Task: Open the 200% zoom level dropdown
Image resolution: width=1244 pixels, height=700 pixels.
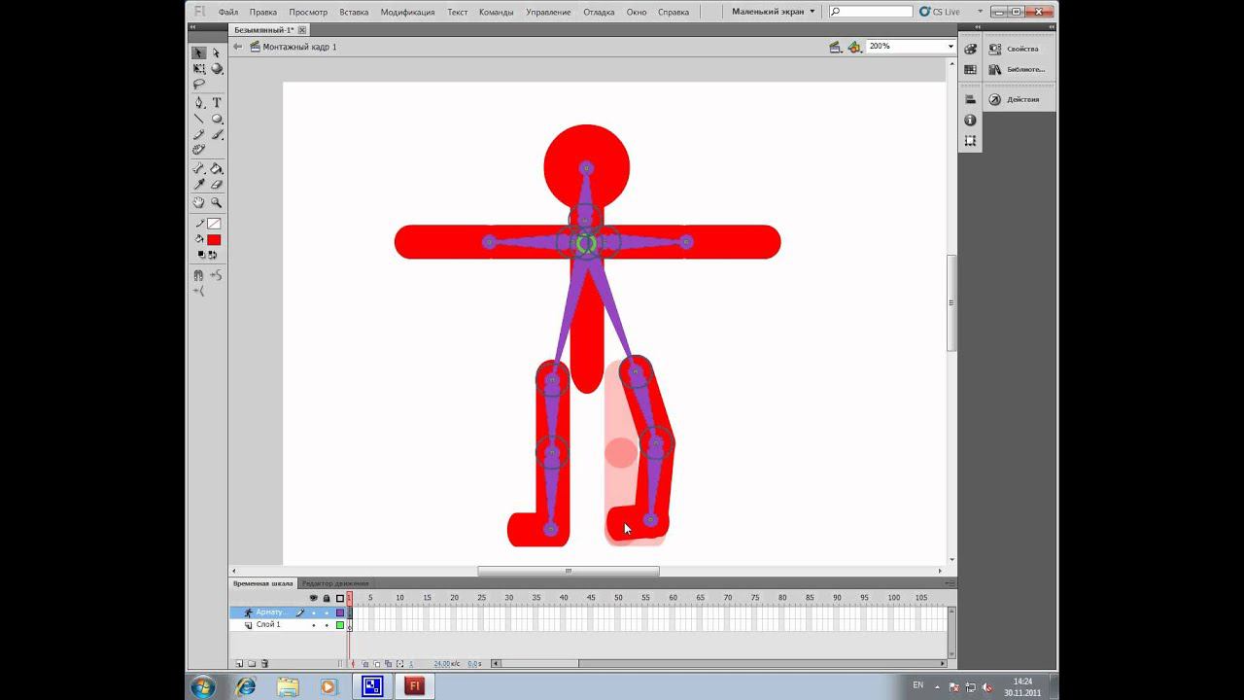Action: pyautogui.click(x=950, y=47)
